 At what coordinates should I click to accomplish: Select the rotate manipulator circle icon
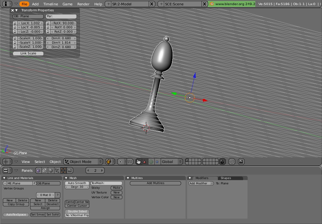click(x=151, y=162)
